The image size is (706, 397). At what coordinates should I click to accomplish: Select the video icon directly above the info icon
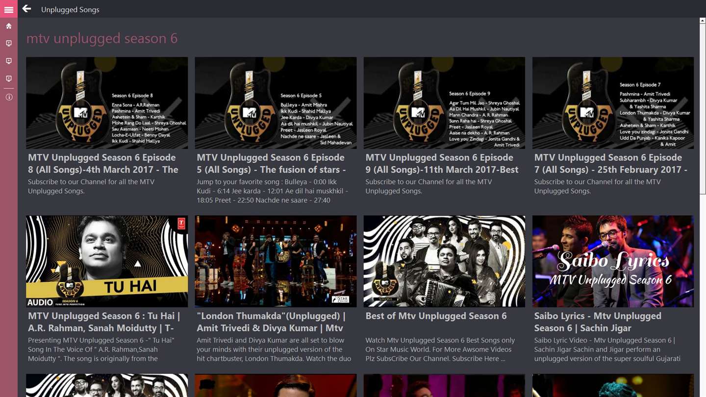coord(9,78)
